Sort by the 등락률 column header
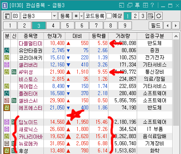Viewport: 181px width, 154px height. click(99, 36)
